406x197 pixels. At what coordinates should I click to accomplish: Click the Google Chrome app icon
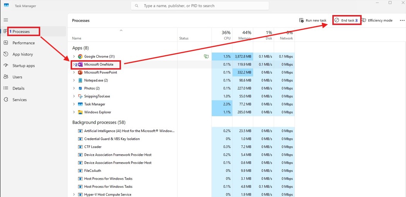coord(80,56)
